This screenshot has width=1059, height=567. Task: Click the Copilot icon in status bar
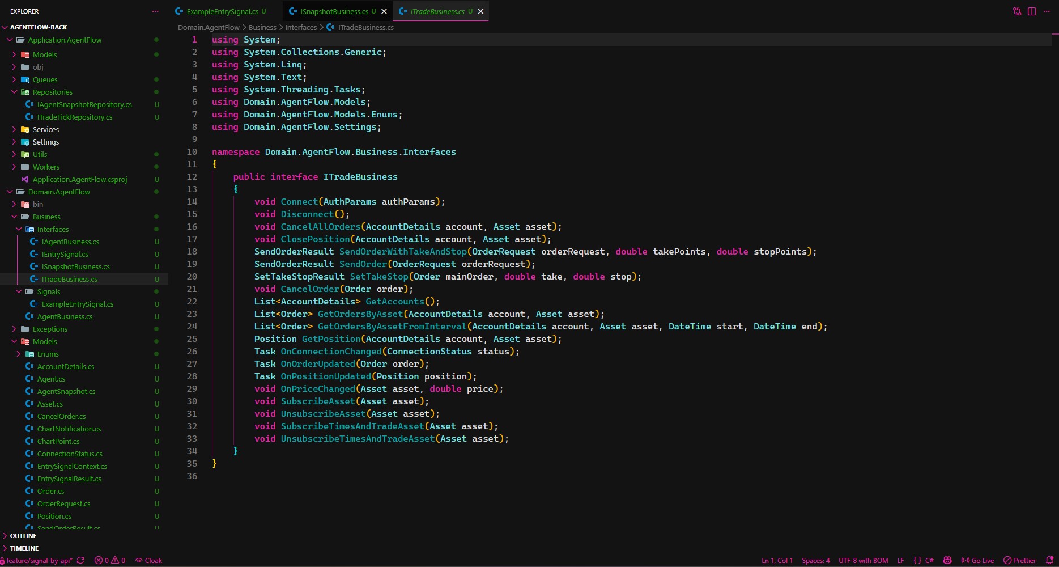[947, 560]
